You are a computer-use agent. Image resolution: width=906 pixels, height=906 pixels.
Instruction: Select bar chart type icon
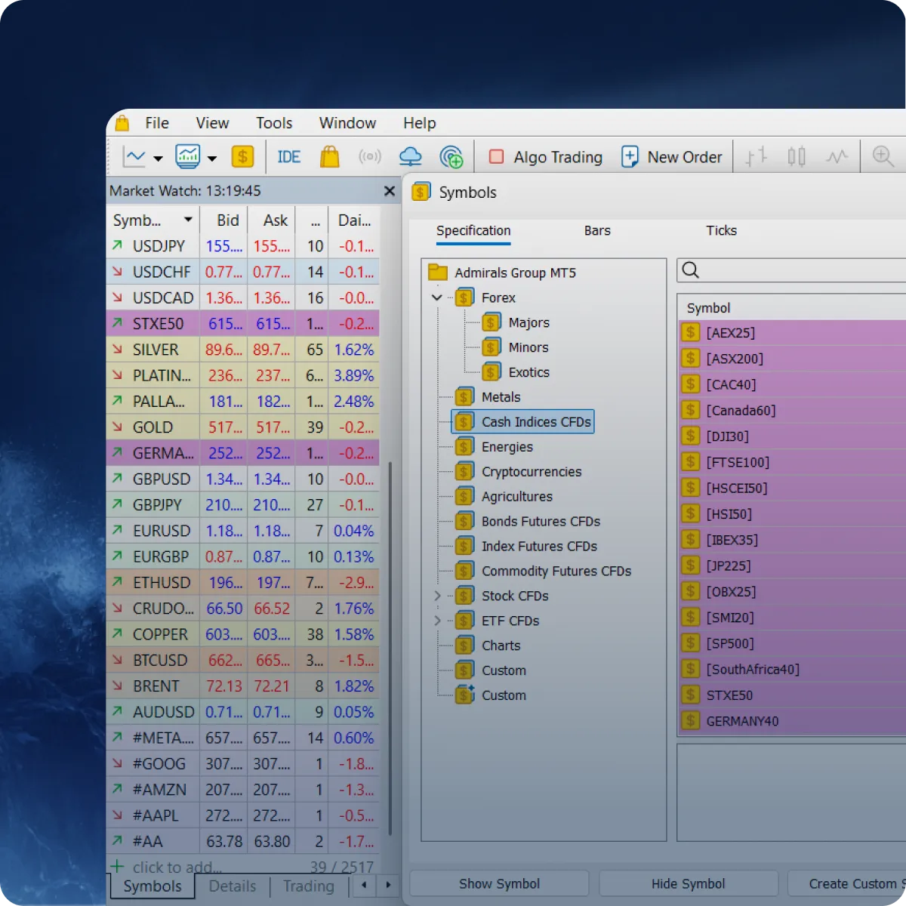pos(756,157)
